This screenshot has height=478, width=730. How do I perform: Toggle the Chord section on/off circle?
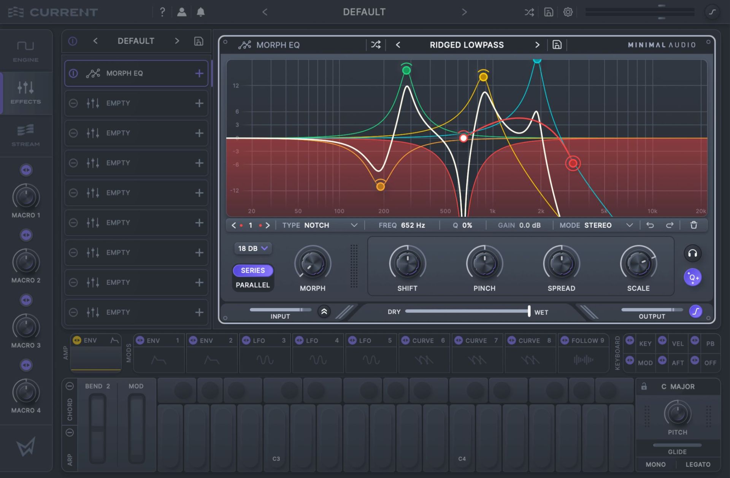70,386
